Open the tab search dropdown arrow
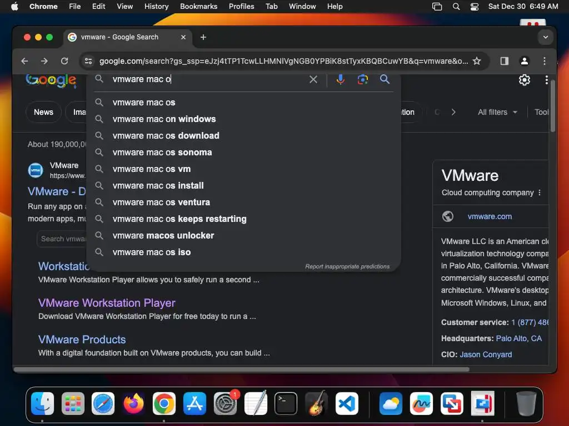 point(545,37)
